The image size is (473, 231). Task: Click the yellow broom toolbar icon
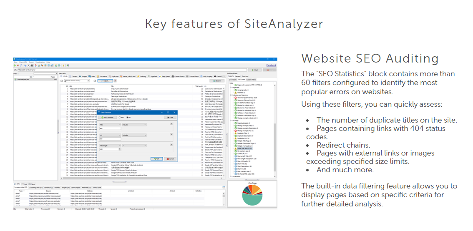click(x=63, y=65)
